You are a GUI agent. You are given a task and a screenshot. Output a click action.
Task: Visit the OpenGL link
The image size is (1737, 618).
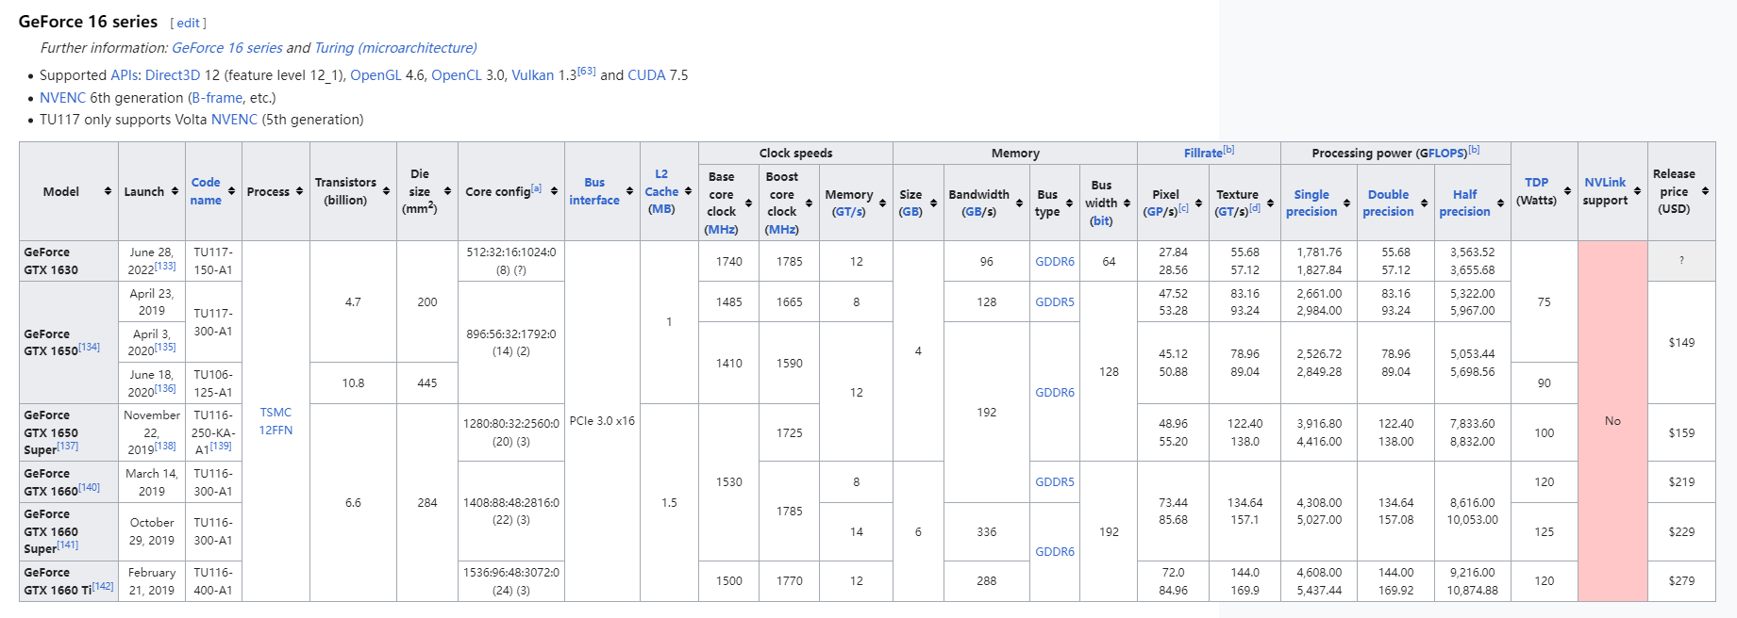pos(376,75)
